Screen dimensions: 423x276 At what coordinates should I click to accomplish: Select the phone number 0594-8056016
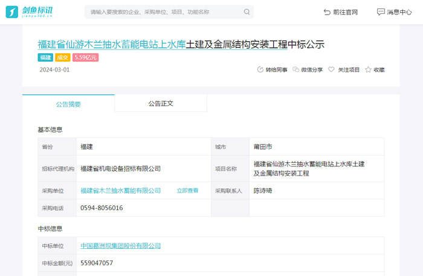click(102, 208)
